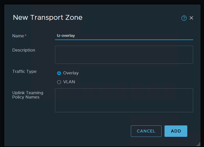204x147 pixels.
Task: Select the Overlay traffic type radio button
Action: coord(59,73)
